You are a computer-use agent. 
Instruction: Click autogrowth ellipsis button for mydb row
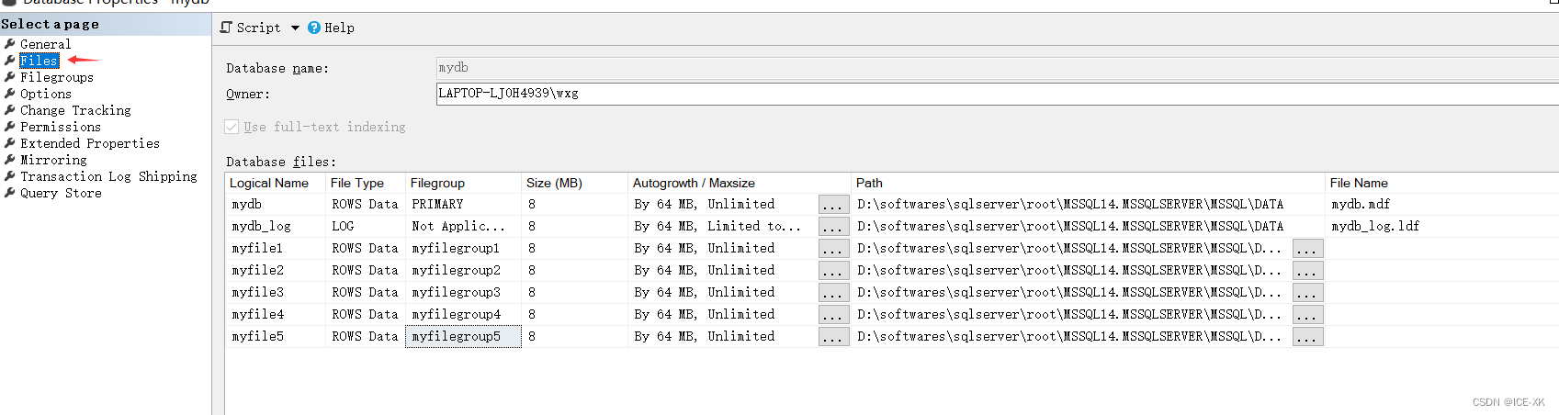click(x=833, y=205)
